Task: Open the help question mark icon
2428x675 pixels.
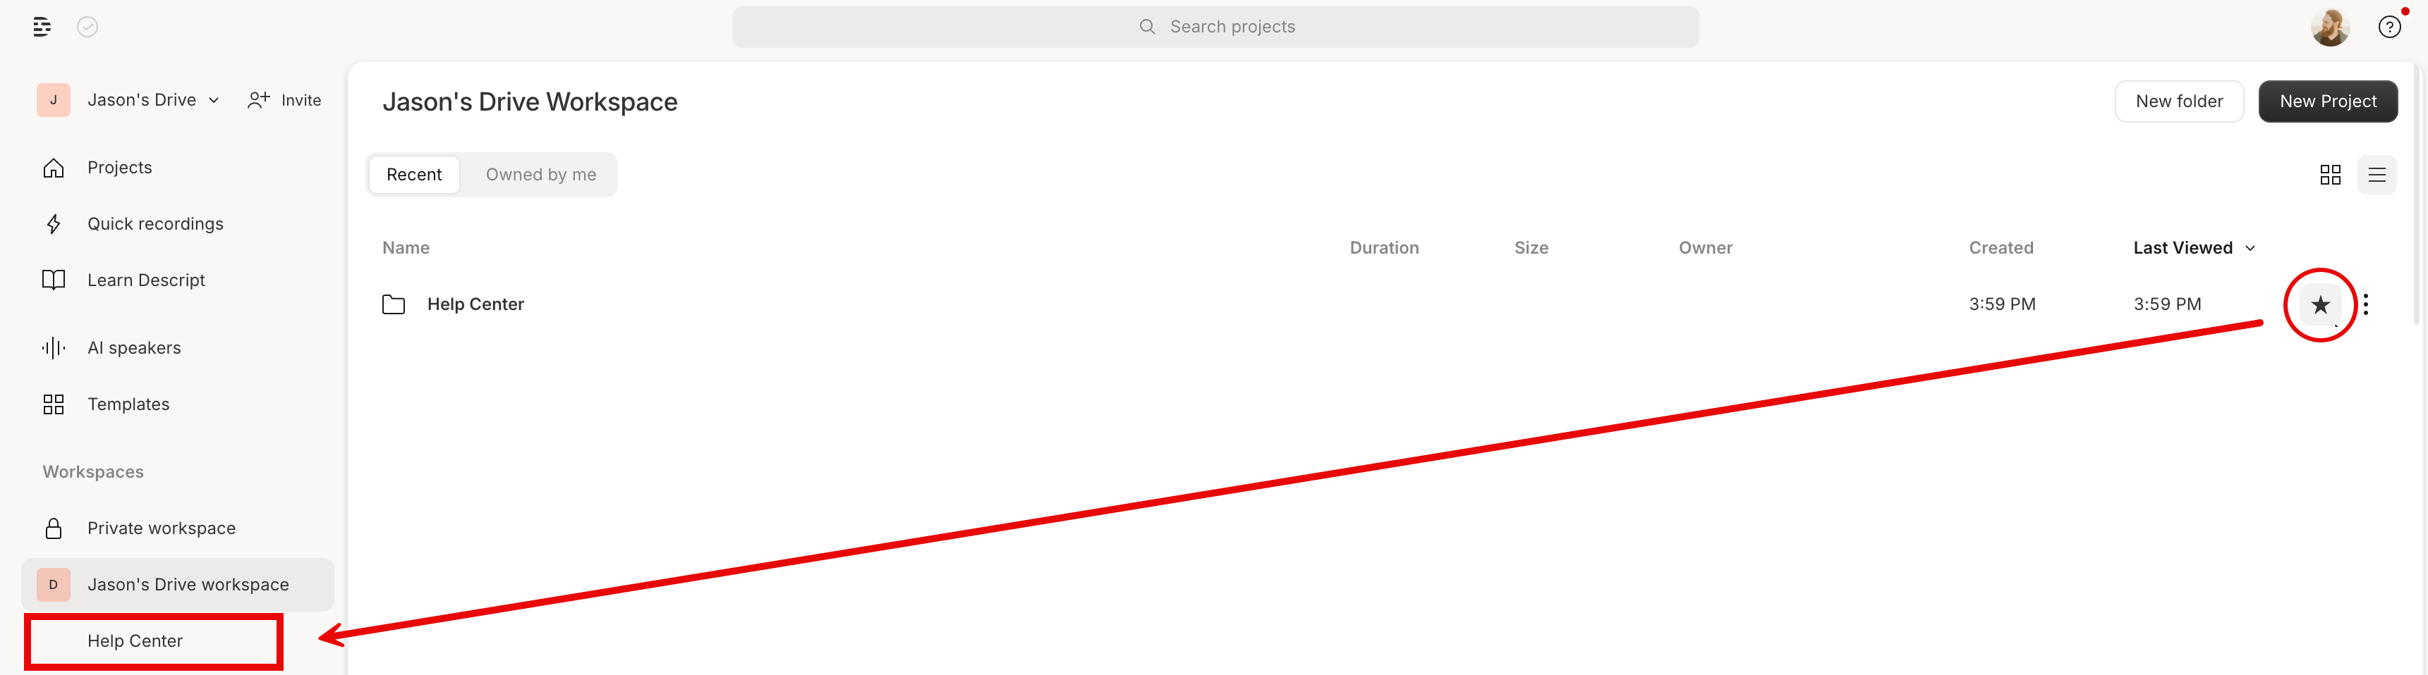Action: 2389,26
